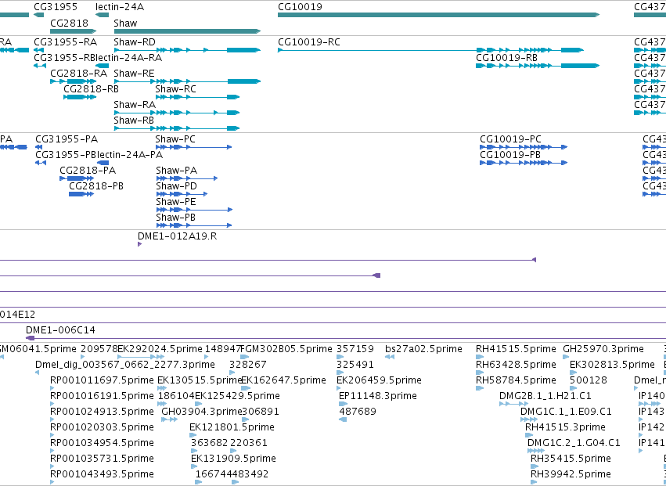Open the CG2818-PB CDS feature
Image resolution: width=666 pixels, height=486 pixels.
tap(81, 194)
